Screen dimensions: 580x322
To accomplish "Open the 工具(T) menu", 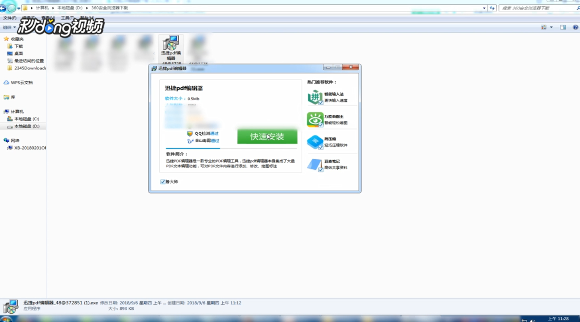I will (x=68, y=18).
